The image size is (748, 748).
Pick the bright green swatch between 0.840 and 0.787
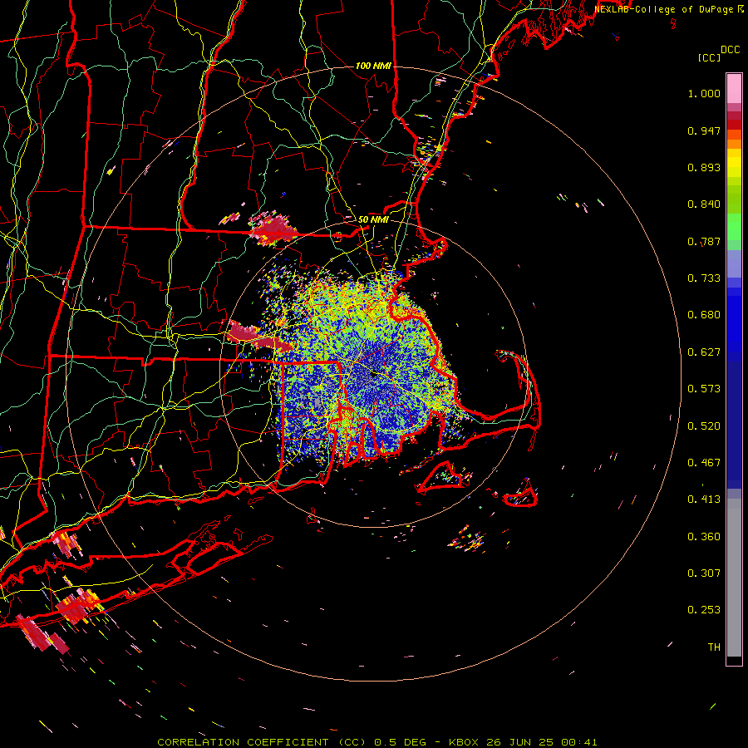pyautogui.click(x=734, y=227)
